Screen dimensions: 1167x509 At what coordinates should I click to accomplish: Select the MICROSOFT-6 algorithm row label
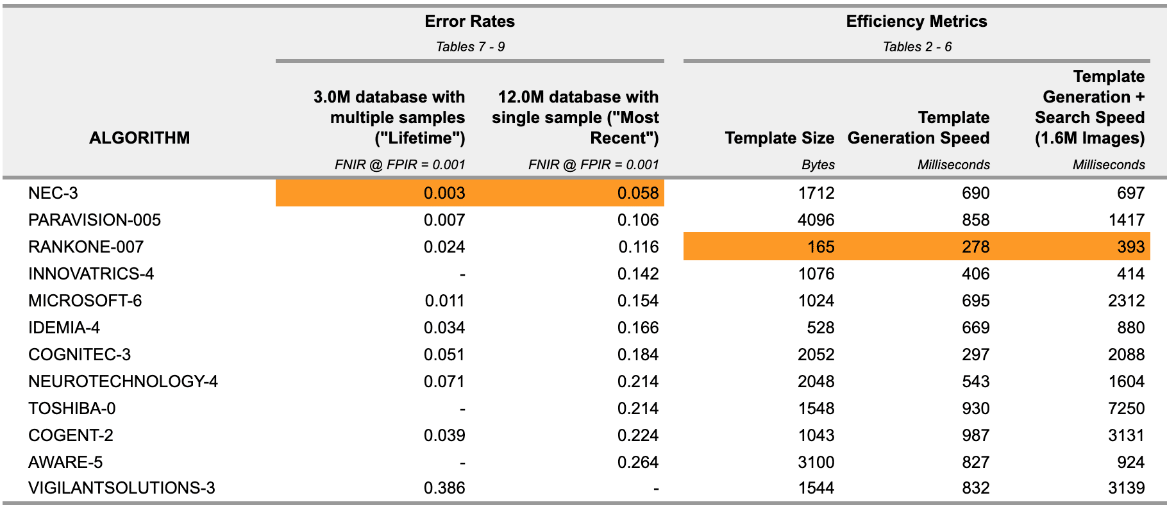pos(85,301)
